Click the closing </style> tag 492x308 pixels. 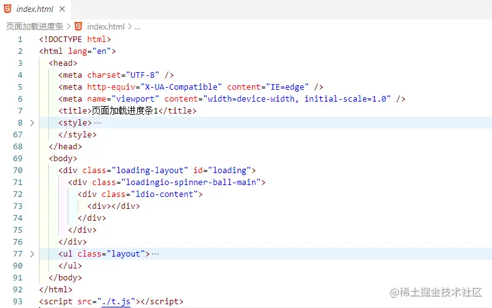click(78, 135)
